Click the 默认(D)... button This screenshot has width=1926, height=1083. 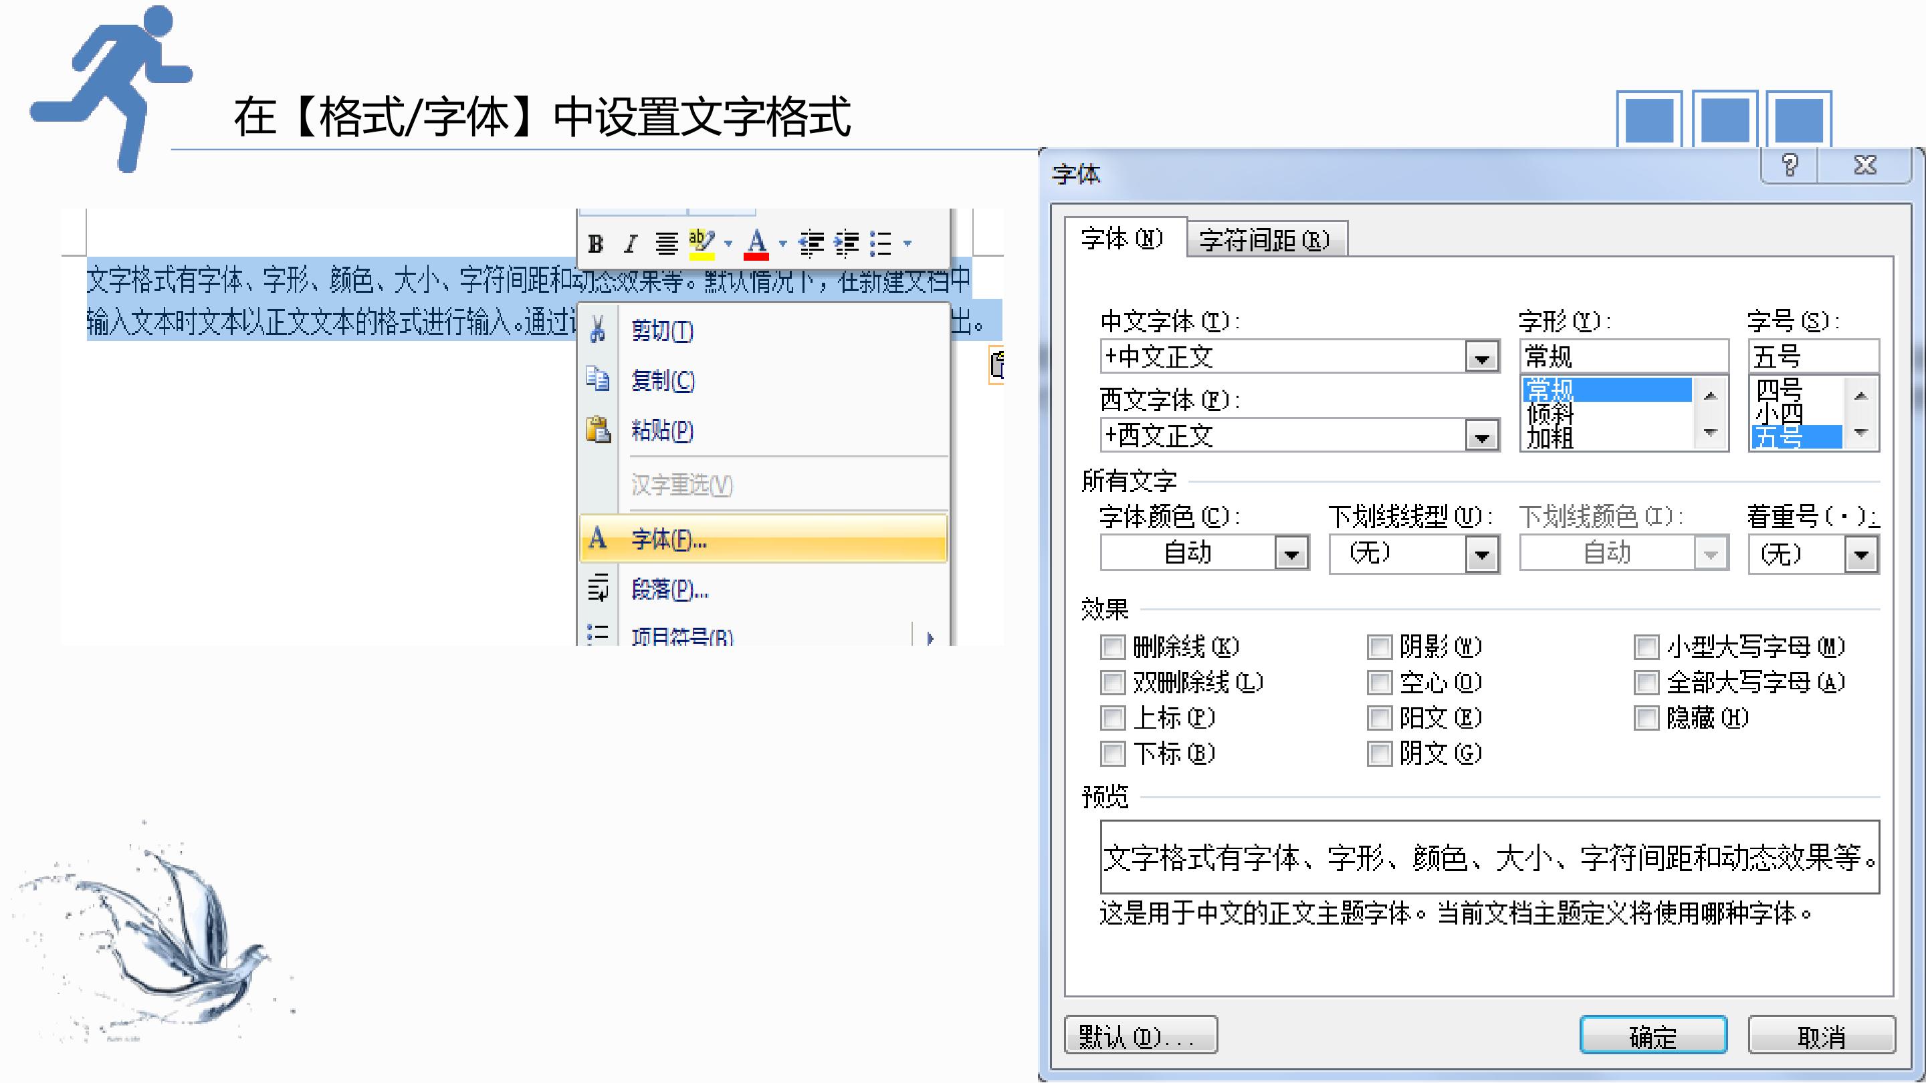coord(1141,1035)
